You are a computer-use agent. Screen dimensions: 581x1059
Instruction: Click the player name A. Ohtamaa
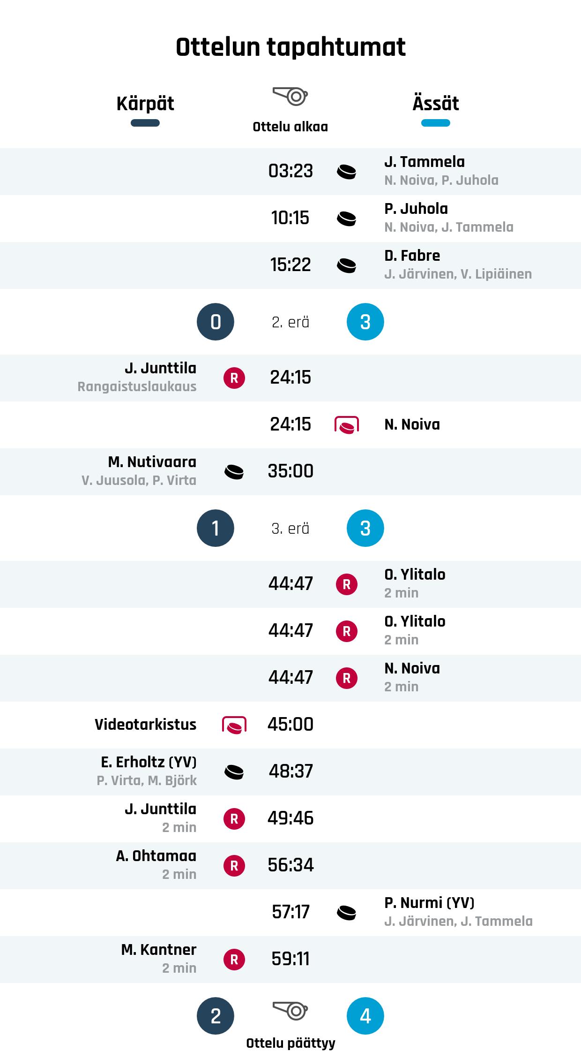pos(156,856)
